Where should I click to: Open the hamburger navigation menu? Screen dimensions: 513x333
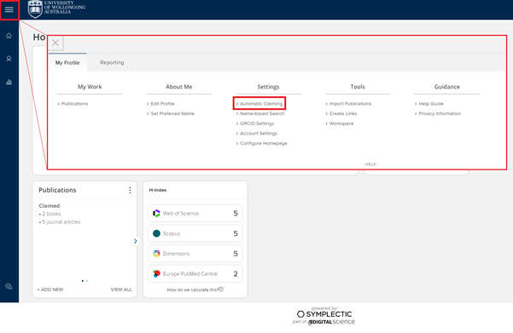pyautogui.click(x=9, y=10)
